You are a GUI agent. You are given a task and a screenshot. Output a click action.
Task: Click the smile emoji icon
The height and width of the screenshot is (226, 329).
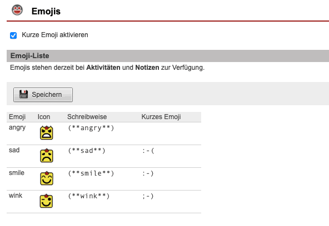click(x=46, y=178)
